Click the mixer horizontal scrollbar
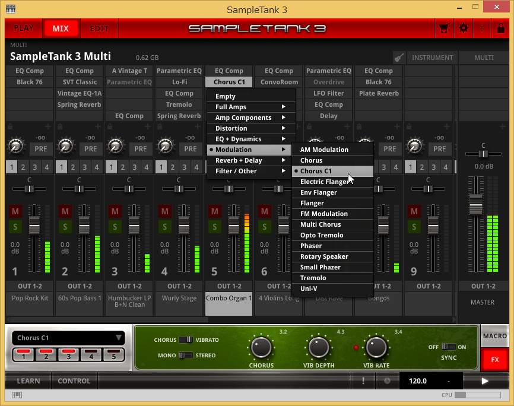The image size is (514, 406). click(108, 319)
